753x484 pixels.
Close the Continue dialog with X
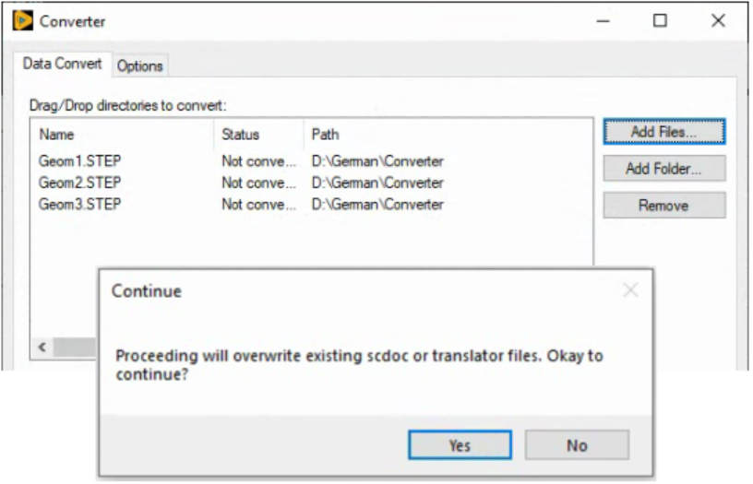pos(630,290)
